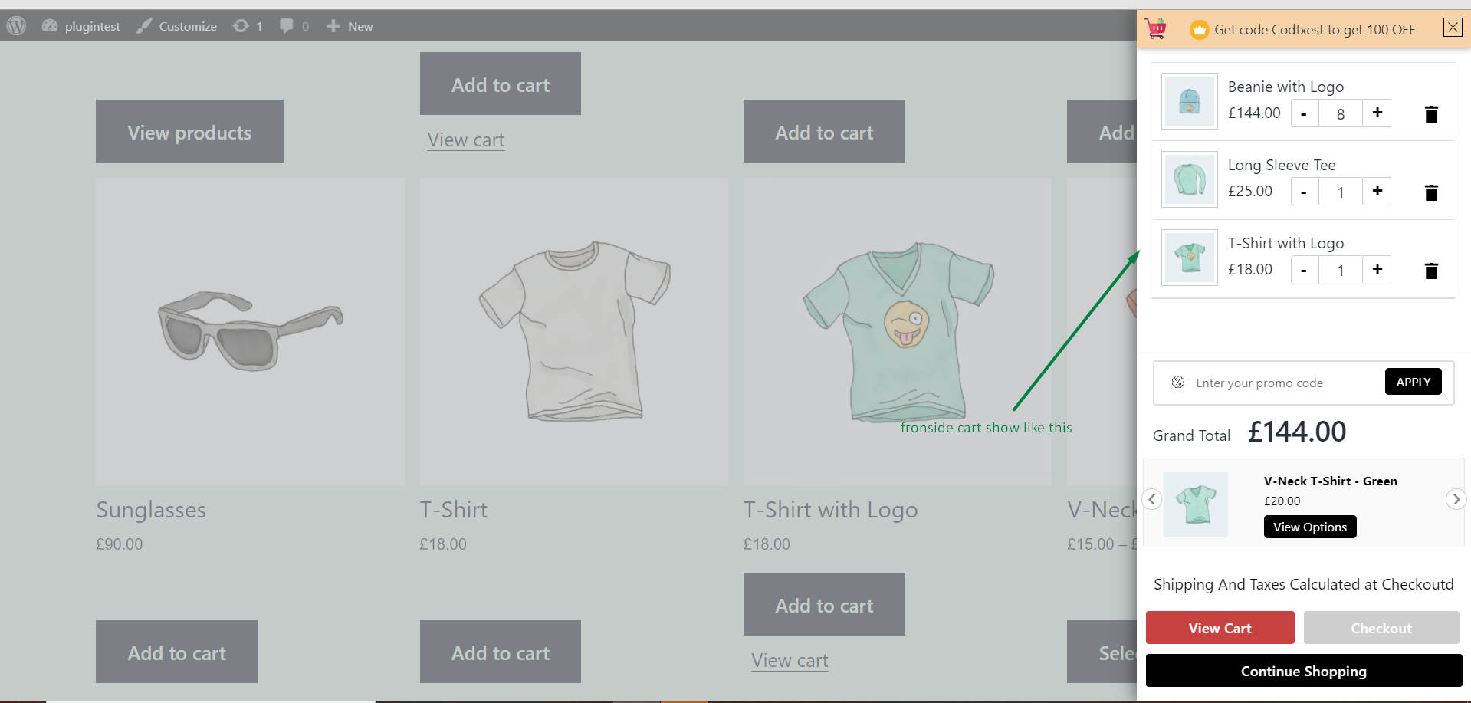1471x703 pixels.
Task: View options for V-Neck T-Shirt Green
Action: [1309, 527]
